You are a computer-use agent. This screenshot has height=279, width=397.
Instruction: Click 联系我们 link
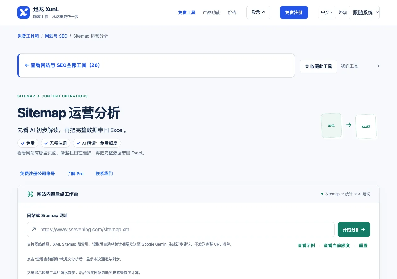coord(104,174)
